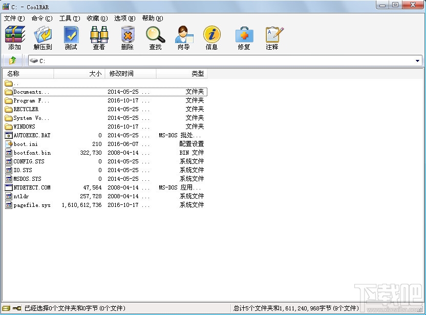Click the CoolRAR title bar app icon
This screenshot has width=426, height=315.
click(6, 6)
